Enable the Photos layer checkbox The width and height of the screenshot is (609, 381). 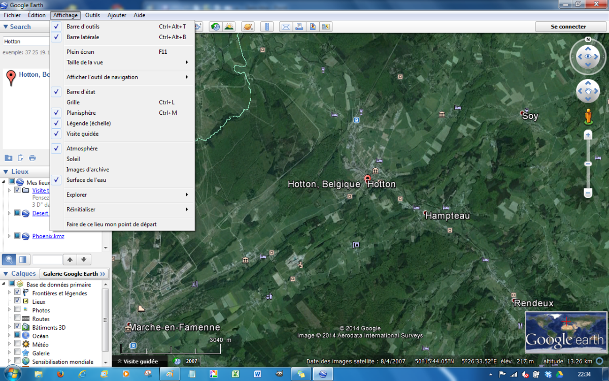tap(18, 310)
